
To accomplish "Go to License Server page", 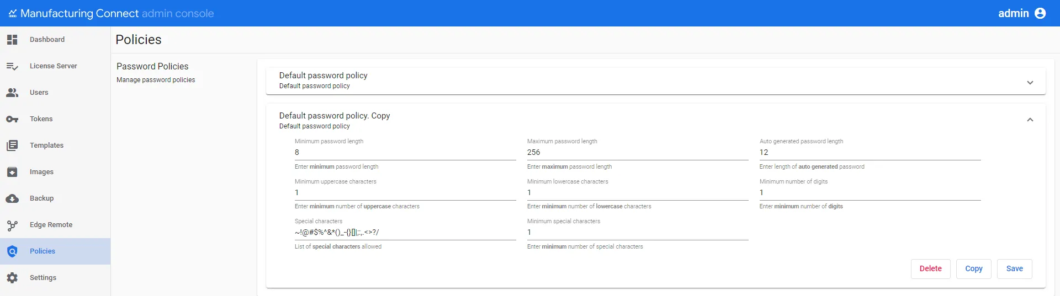I will [55, 66].
